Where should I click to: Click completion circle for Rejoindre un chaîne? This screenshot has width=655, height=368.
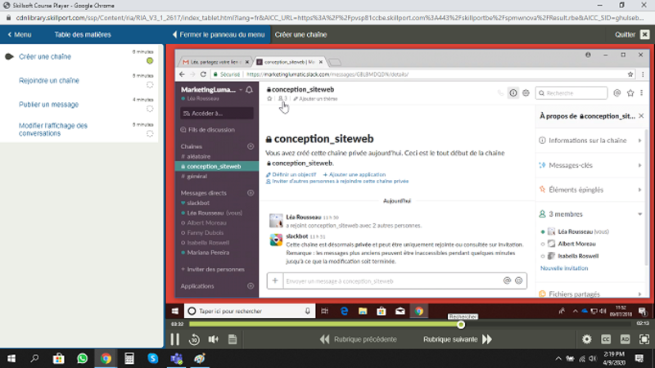(x=150, y=85)
